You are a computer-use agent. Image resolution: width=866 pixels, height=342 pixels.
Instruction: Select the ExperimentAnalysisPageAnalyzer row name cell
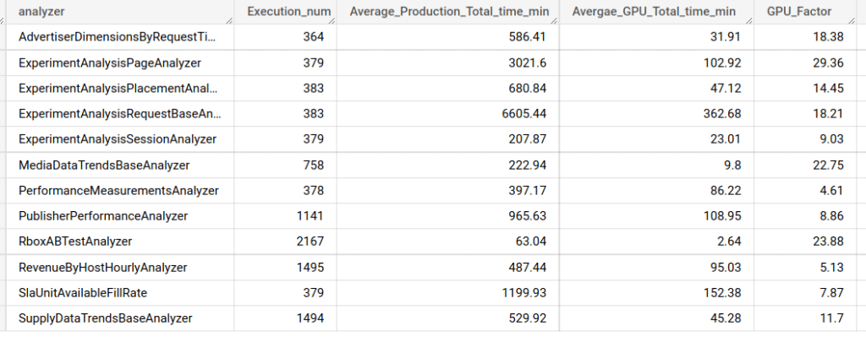tap(109, 62)
